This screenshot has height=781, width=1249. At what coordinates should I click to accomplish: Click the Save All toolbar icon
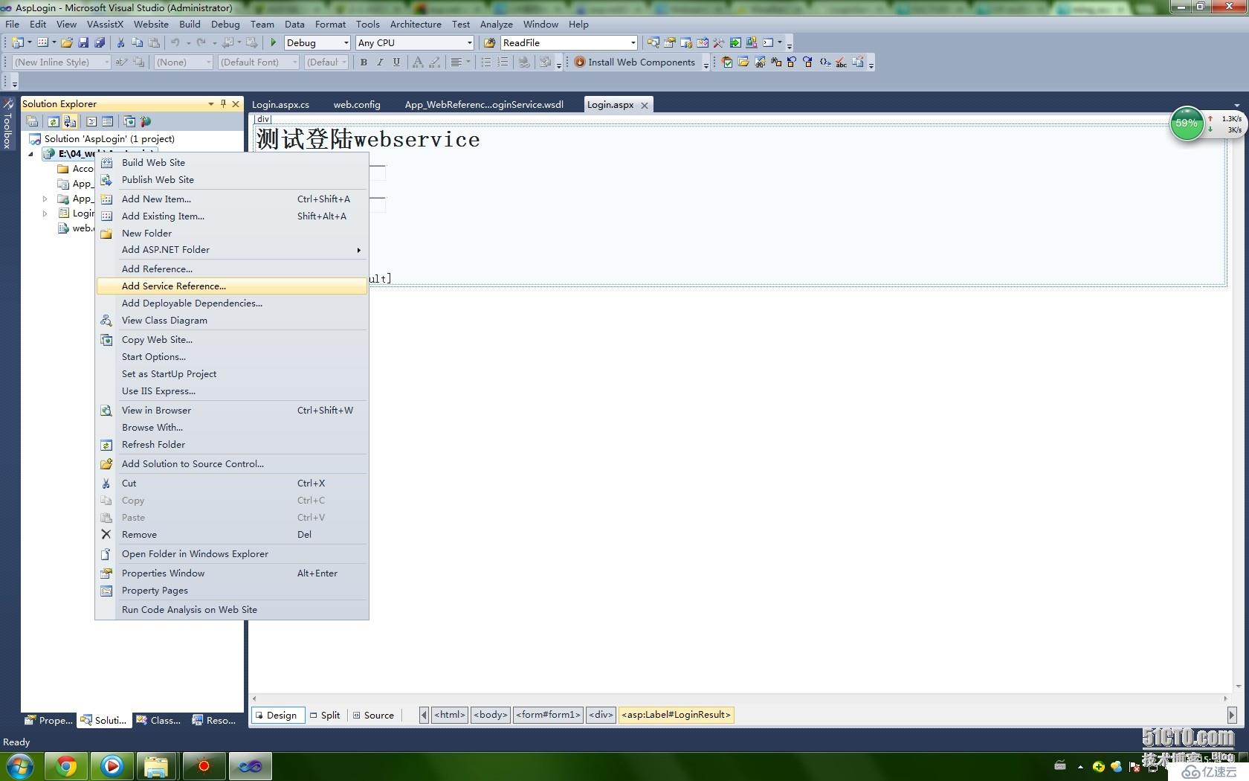[x=100, y=42]
